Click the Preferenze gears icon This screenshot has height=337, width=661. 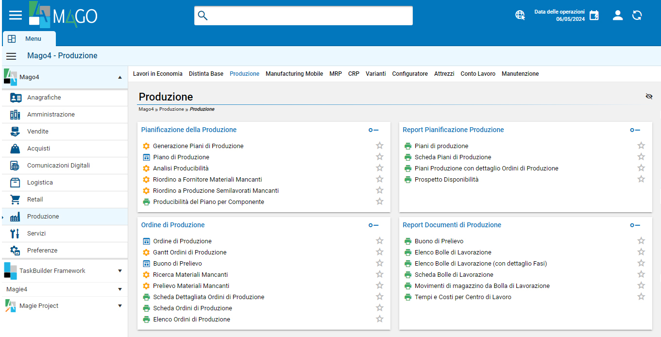pos(15,251)
